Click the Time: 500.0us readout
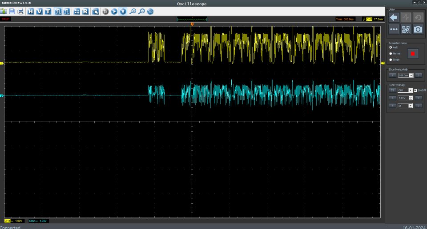Image resolution: width=427 pixels, height=229 pixels. coord(345,19)
